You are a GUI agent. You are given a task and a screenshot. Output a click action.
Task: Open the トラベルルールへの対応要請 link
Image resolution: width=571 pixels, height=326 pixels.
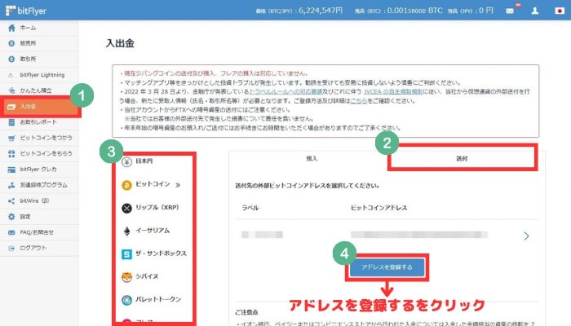tap(285, 91)
